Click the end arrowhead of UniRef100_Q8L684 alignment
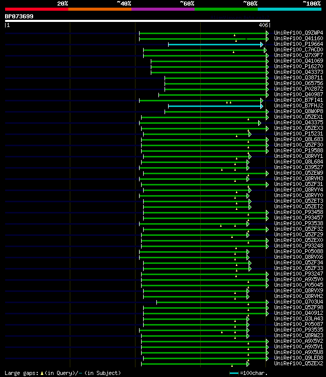The image size is (326, 377). point(248,163)
